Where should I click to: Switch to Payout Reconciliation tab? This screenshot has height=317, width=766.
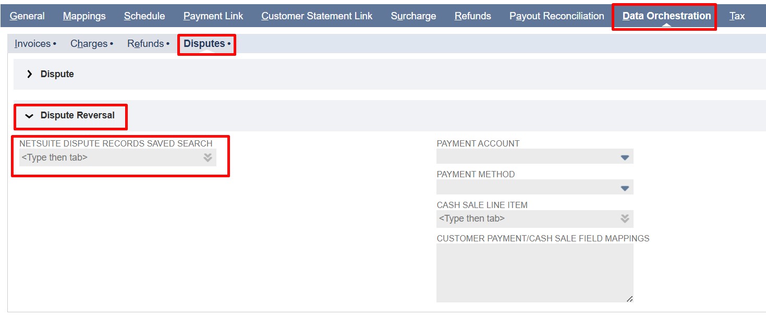click(556, 16)
